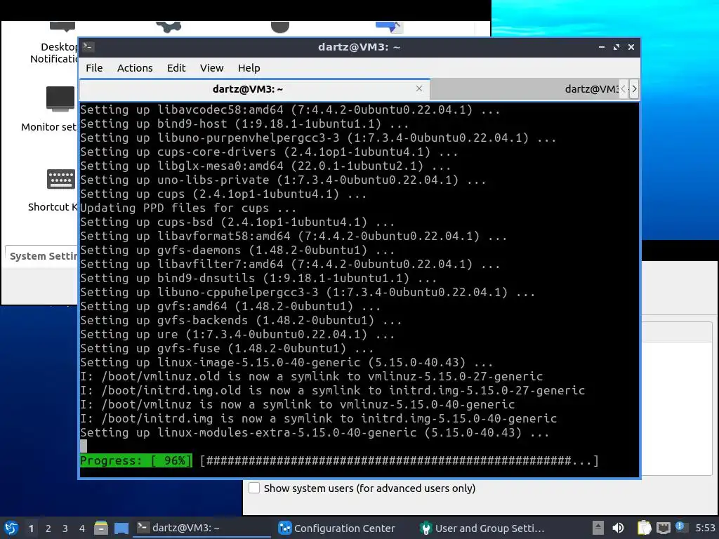Open the clipboard manager tray icon
Viewport: 719px width, 539px height.
[644, 528]
